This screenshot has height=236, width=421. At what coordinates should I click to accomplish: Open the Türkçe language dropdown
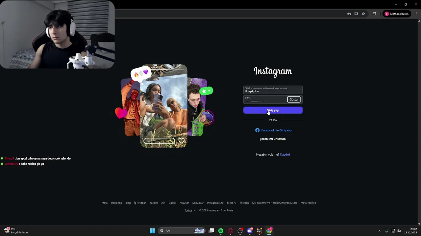coord(190,210)
